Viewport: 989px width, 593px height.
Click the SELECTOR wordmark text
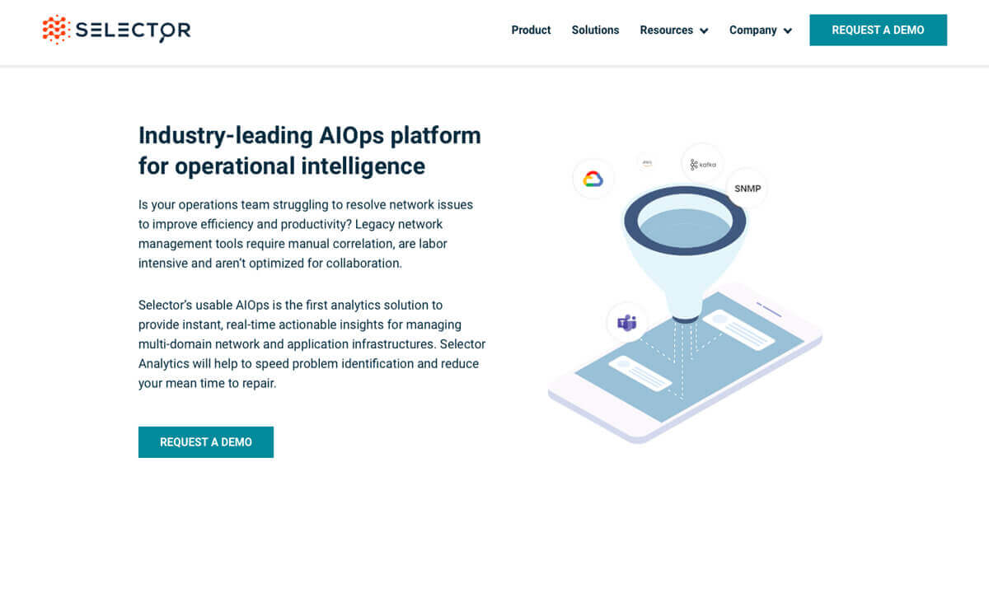click(133, 31)
